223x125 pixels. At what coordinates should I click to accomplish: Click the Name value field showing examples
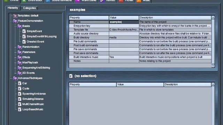tap(124, 22)
